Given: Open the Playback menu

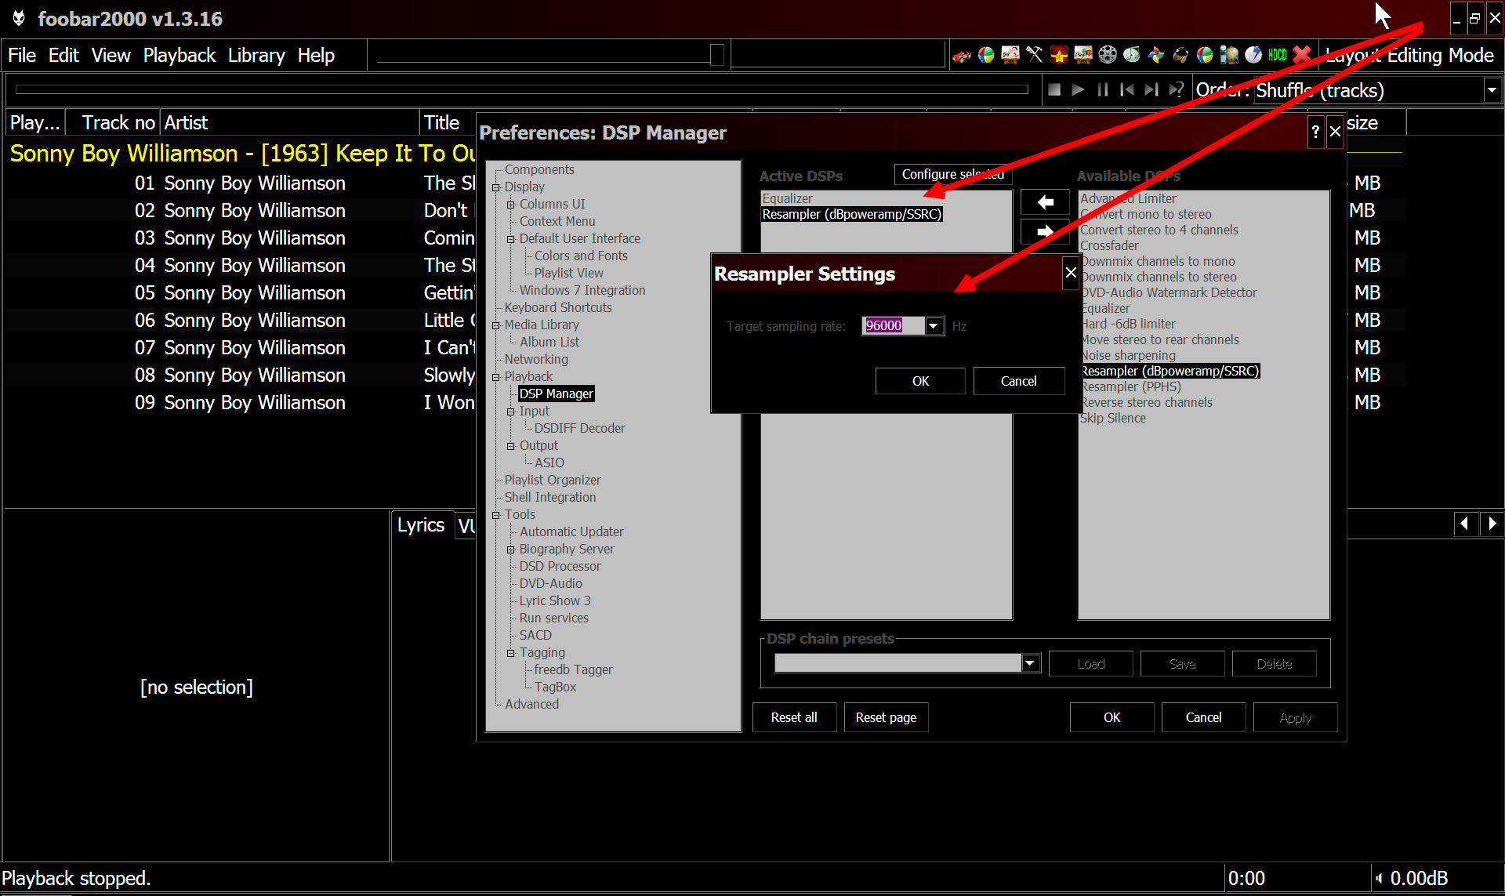Looking at the screenshot, I should [x=179, y=56].
